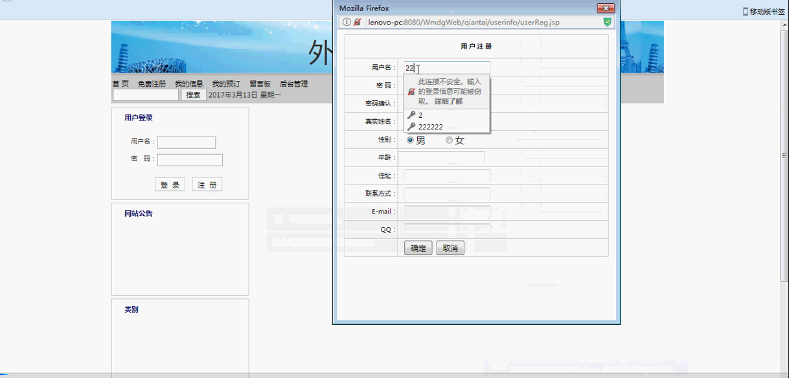Screen dimensions: 789x378
Task: Click the date text 2017年3月13日 星期一
Action: point(245,94)
